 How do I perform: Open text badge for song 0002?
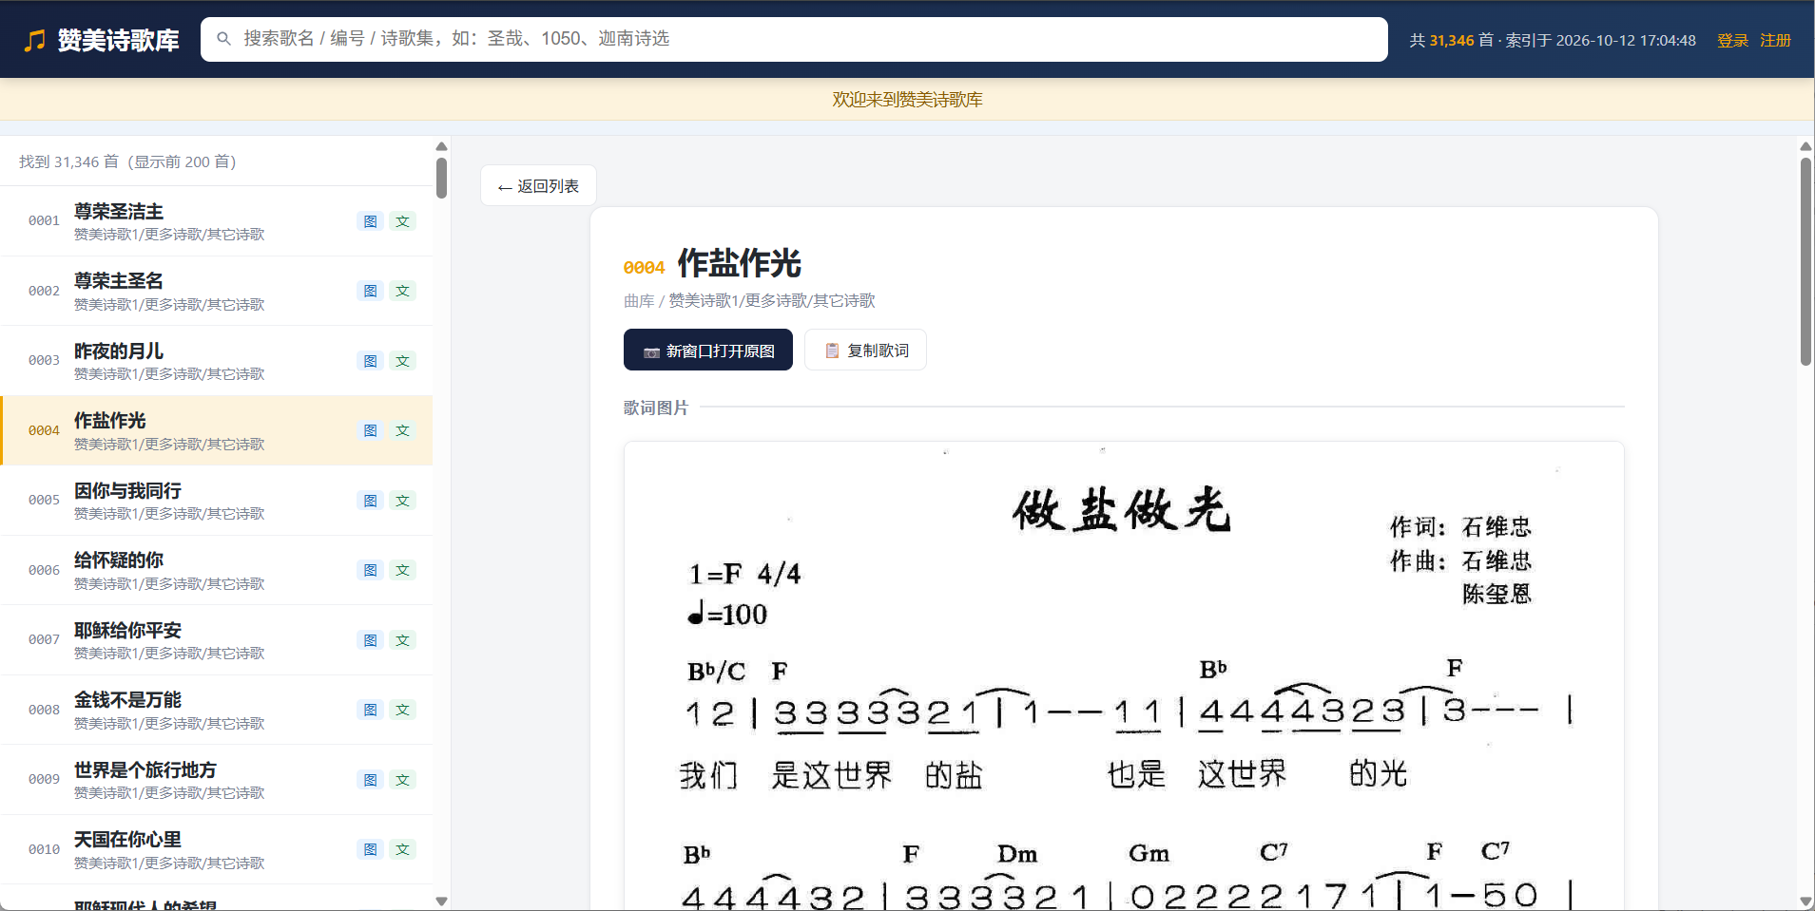pyautogui.click(x=403, y=291)
